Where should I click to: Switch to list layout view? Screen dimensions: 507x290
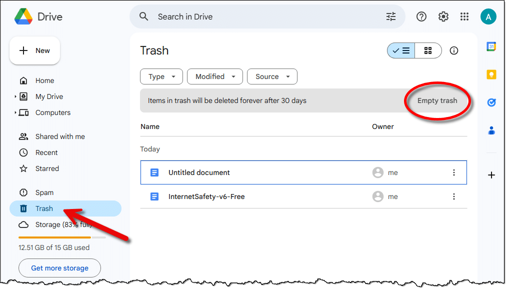(x=401, y=50)
